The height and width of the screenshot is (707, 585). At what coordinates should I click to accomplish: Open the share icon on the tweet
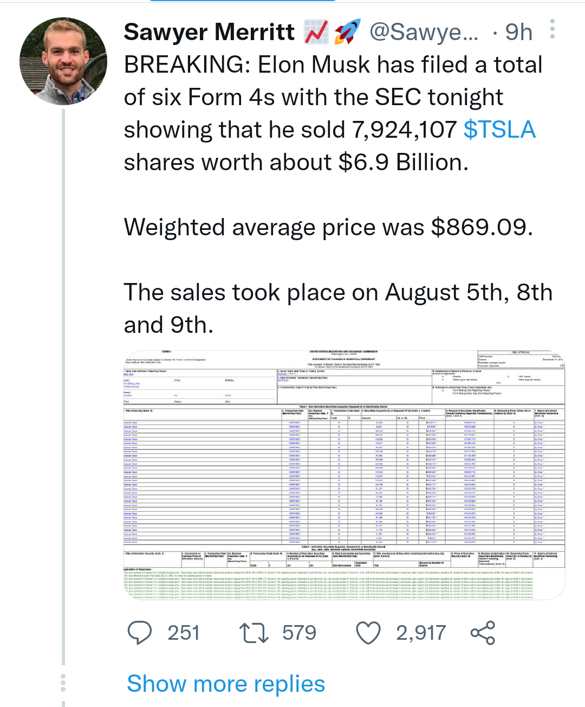tap(483, 633)
